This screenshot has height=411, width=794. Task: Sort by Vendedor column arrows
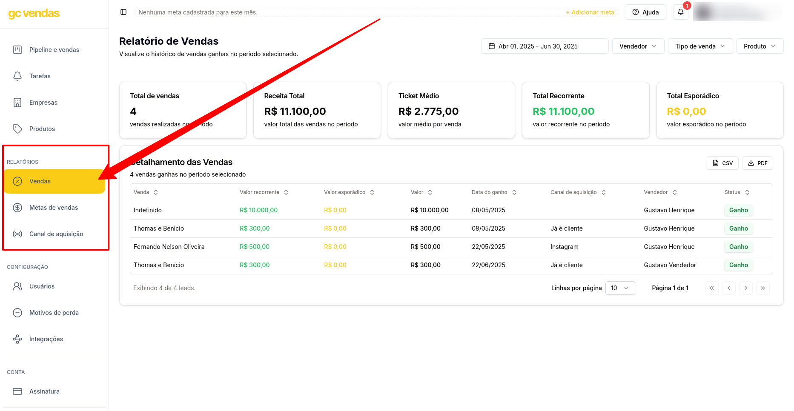pyautogui.click(x=675, y=192)
